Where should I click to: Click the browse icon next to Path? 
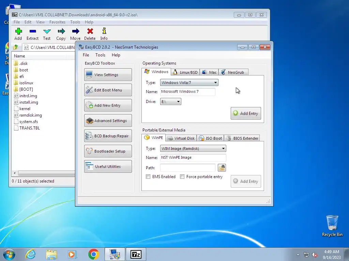coord(222,168)
